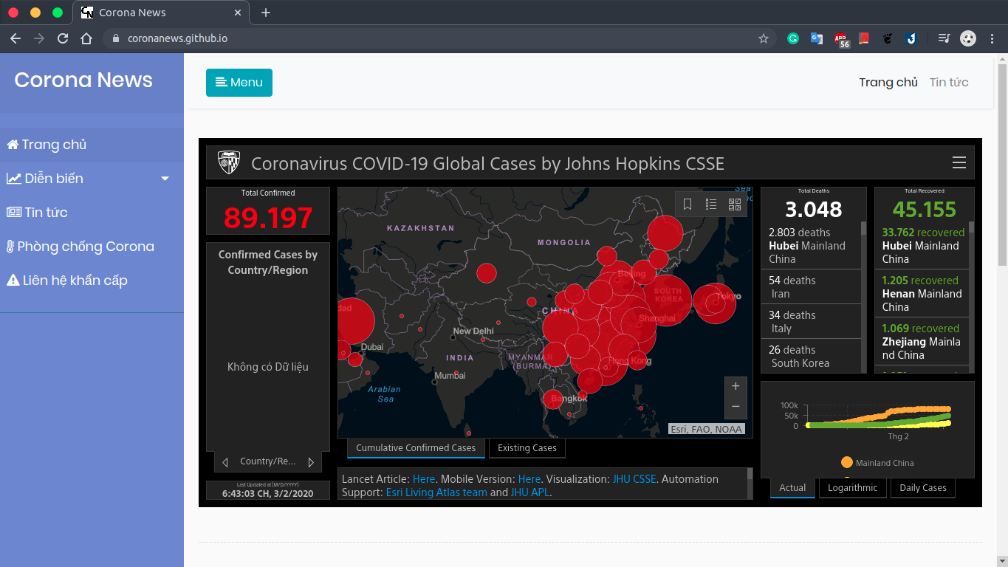Click the Tokyo bubble on map
Viewport: 1008px width, 567px height.
tap(714, 303)
